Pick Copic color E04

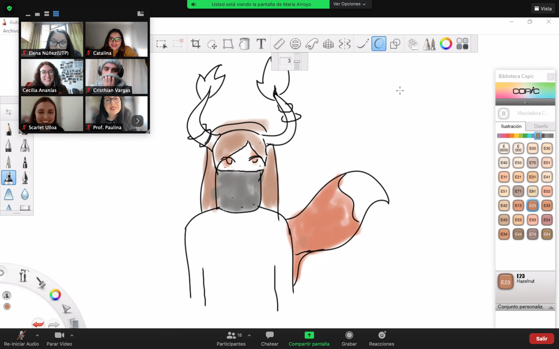(547, 220)
